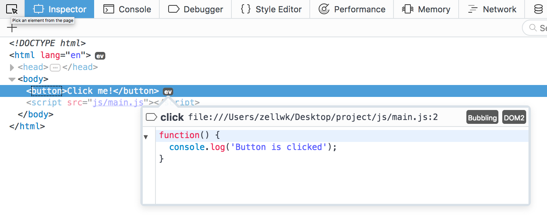Click the magnifier icon in search box

533,28
